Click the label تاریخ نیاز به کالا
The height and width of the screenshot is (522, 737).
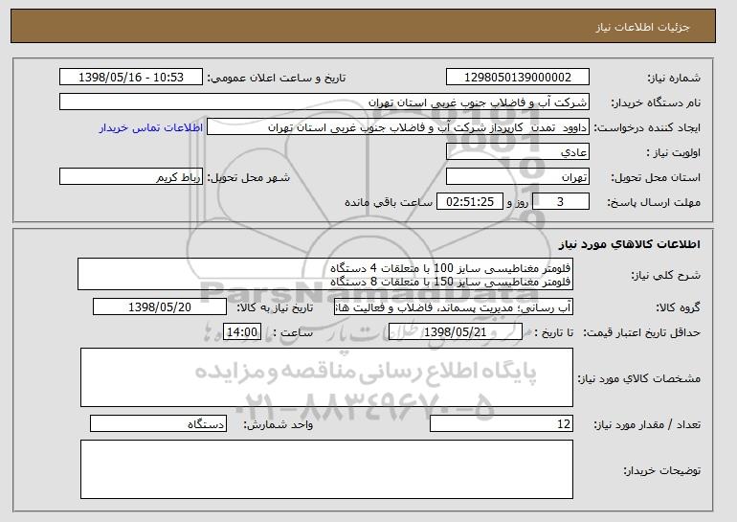coord(275,307)
